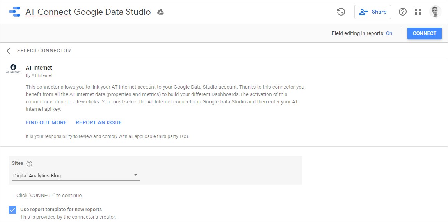Edit the title AT Connect Google Data Studio
The image size is (448, 222).
click(88, 12)
